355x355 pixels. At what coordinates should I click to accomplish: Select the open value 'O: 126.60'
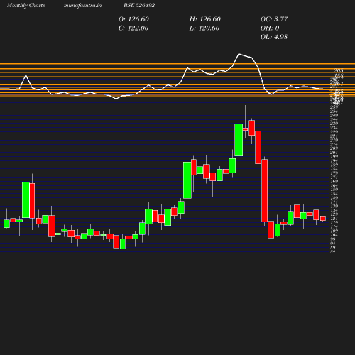click(x=133, y=19)
